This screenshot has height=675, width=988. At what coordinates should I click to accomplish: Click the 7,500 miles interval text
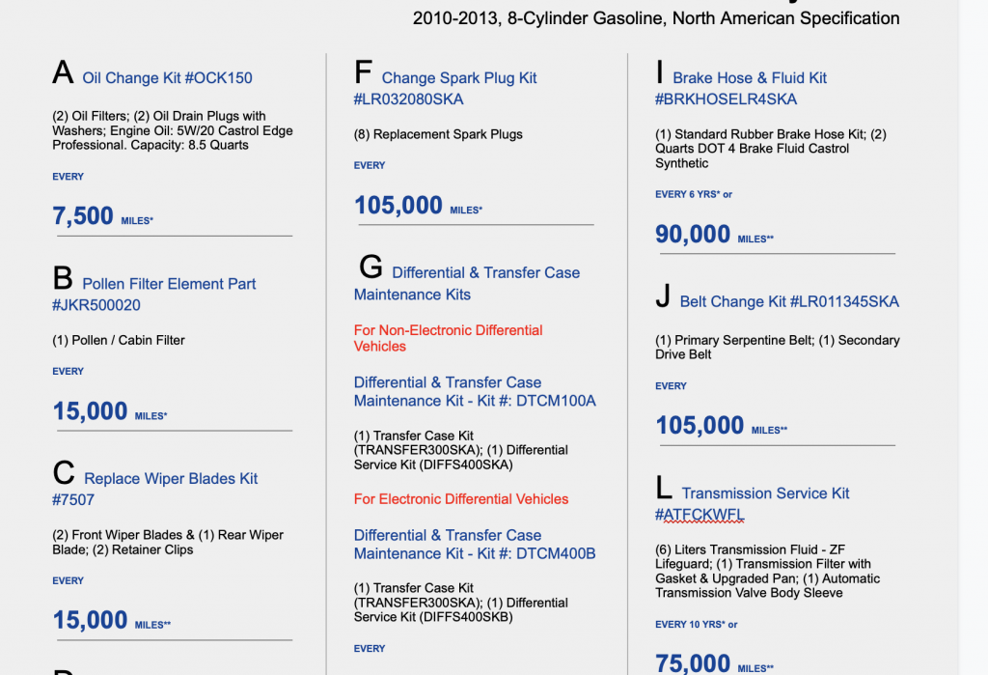tap(102, 216)
